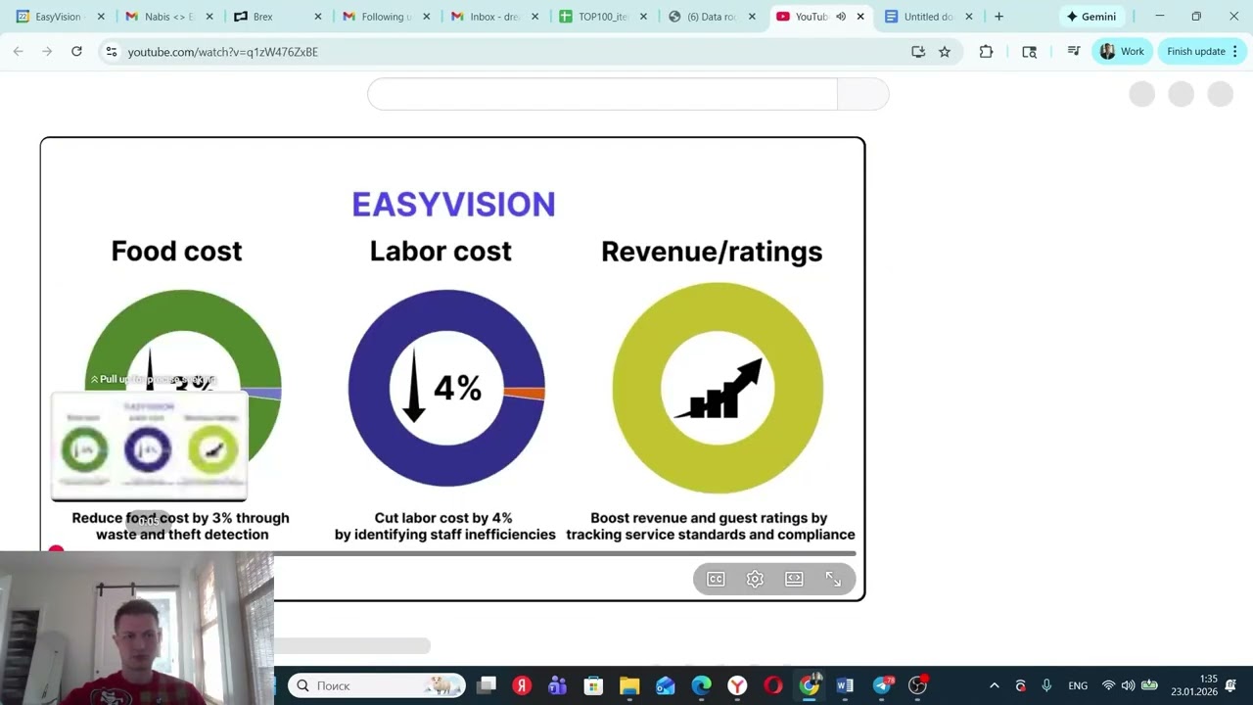This screenshot has height=705, width=1253.
Task: Click the Windows taskbar search box
Action: click(x=377, y=685)
